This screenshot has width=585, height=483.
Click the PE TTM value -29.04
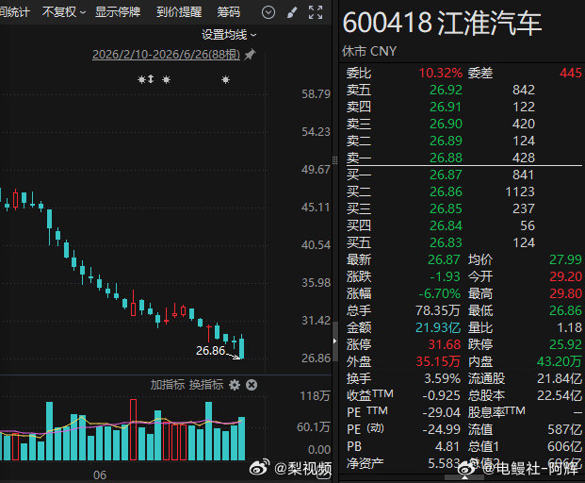click(x=442, y=412)
